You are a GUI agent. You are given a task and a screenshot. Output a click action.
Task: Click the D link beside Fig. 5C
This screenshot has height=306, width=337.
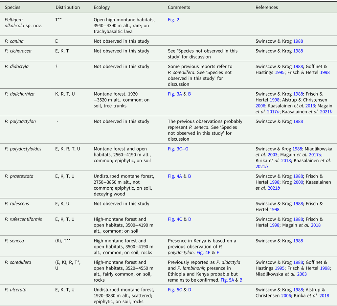(190, 290)
